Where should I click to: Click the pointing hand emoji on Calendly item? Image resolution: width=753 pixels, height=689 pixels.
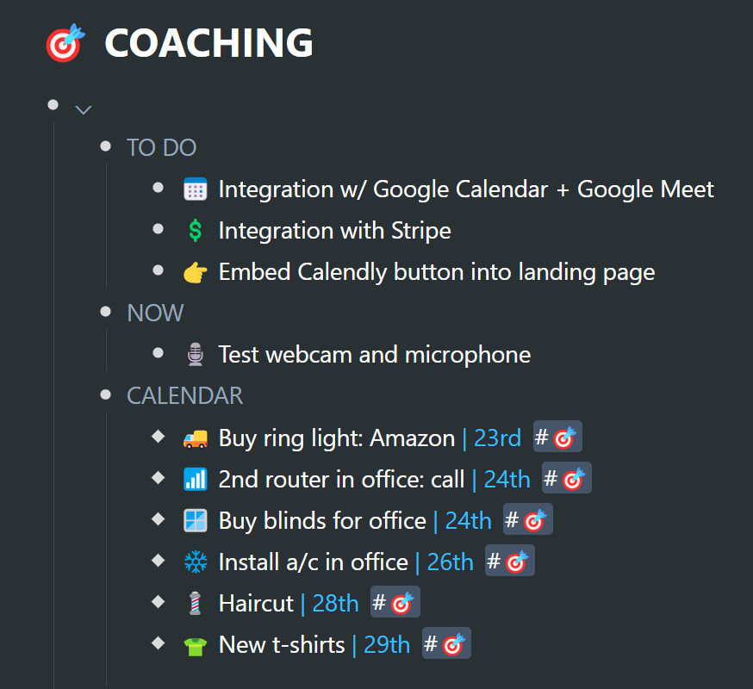point(196,272)
